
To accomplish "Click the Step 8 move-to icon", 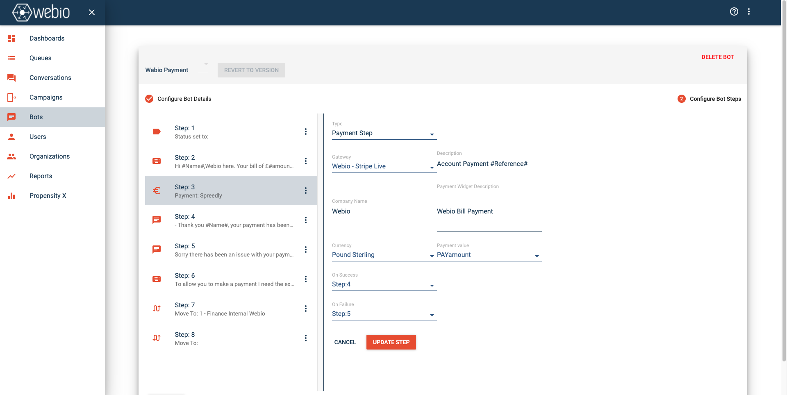I will pos(157,338).
